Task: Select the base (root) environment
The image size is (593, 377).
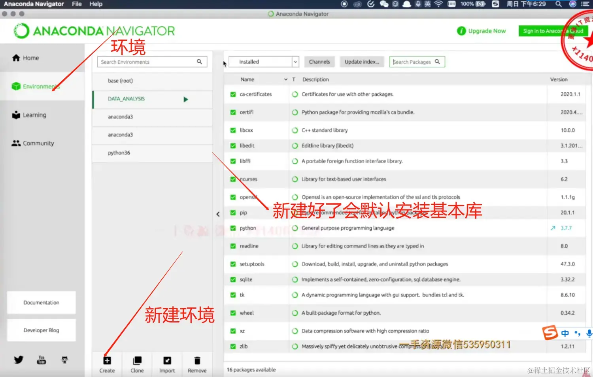Action: (152, 81)
